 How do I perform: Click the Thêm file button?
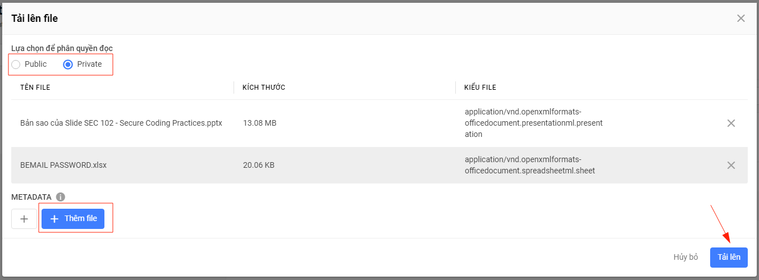tap(73, 219)
